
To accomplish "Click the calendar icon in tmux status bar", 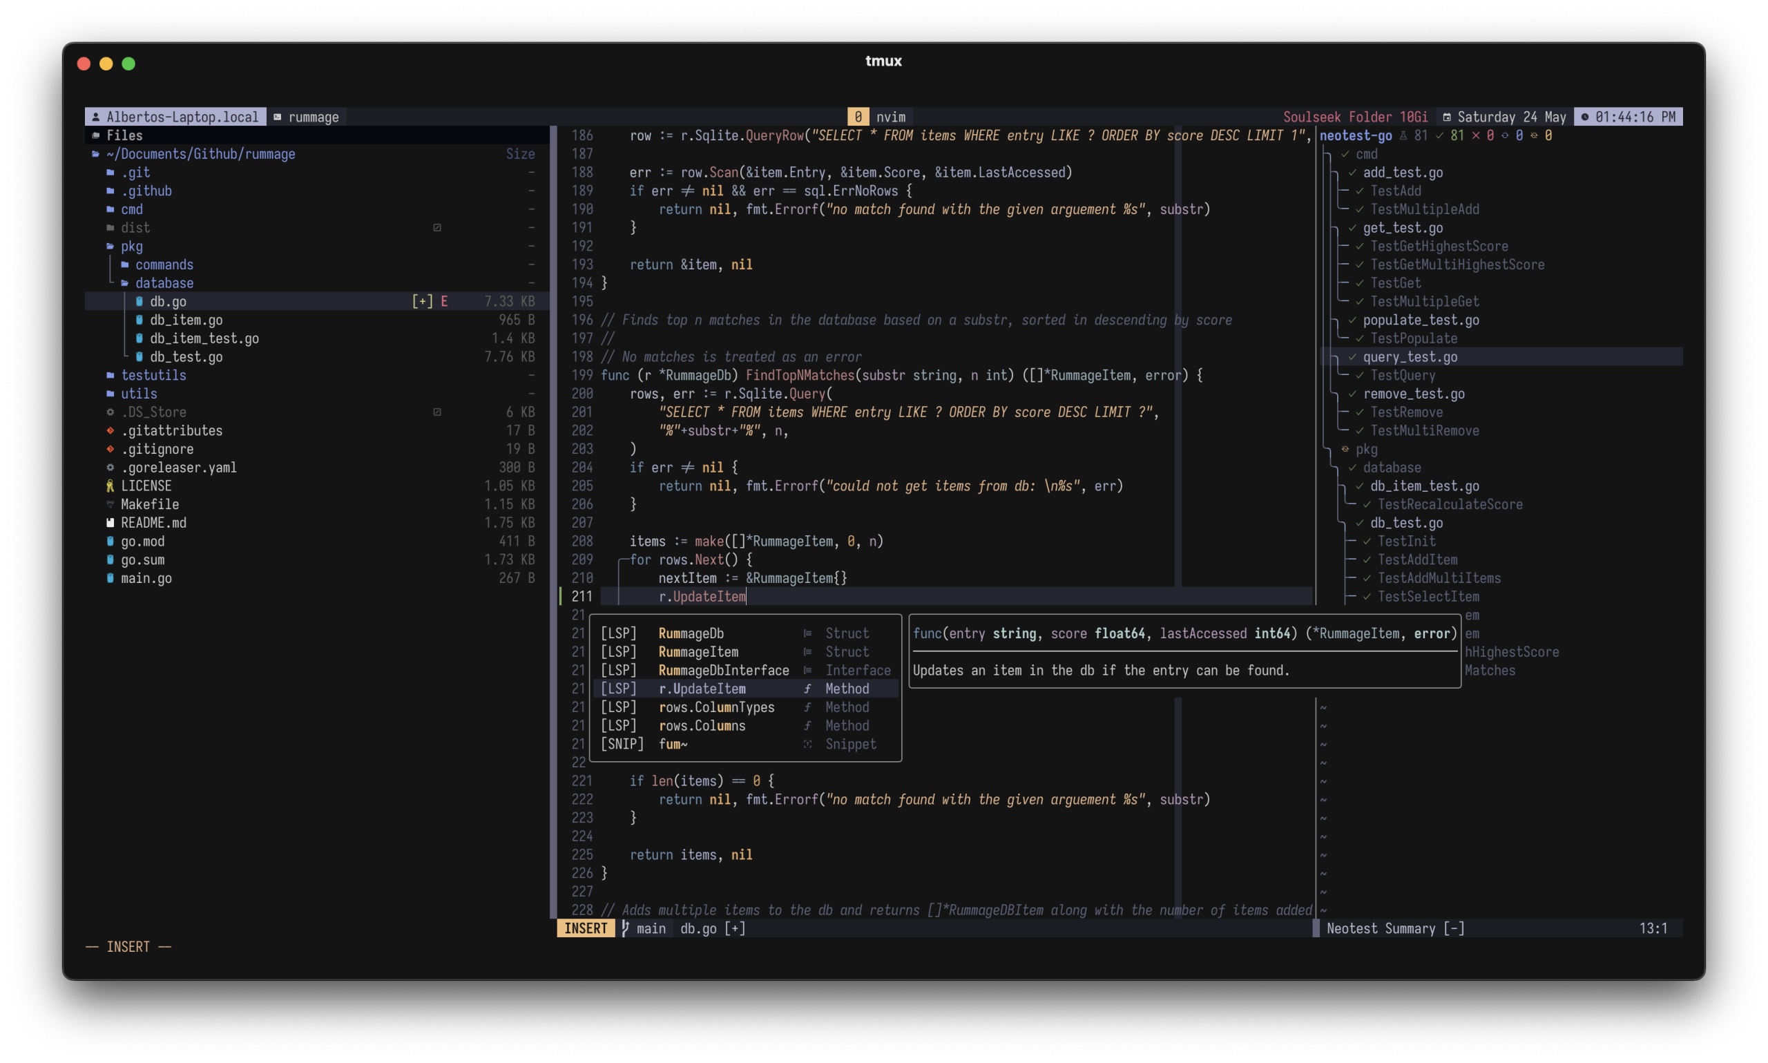I will coord(1446,117).
